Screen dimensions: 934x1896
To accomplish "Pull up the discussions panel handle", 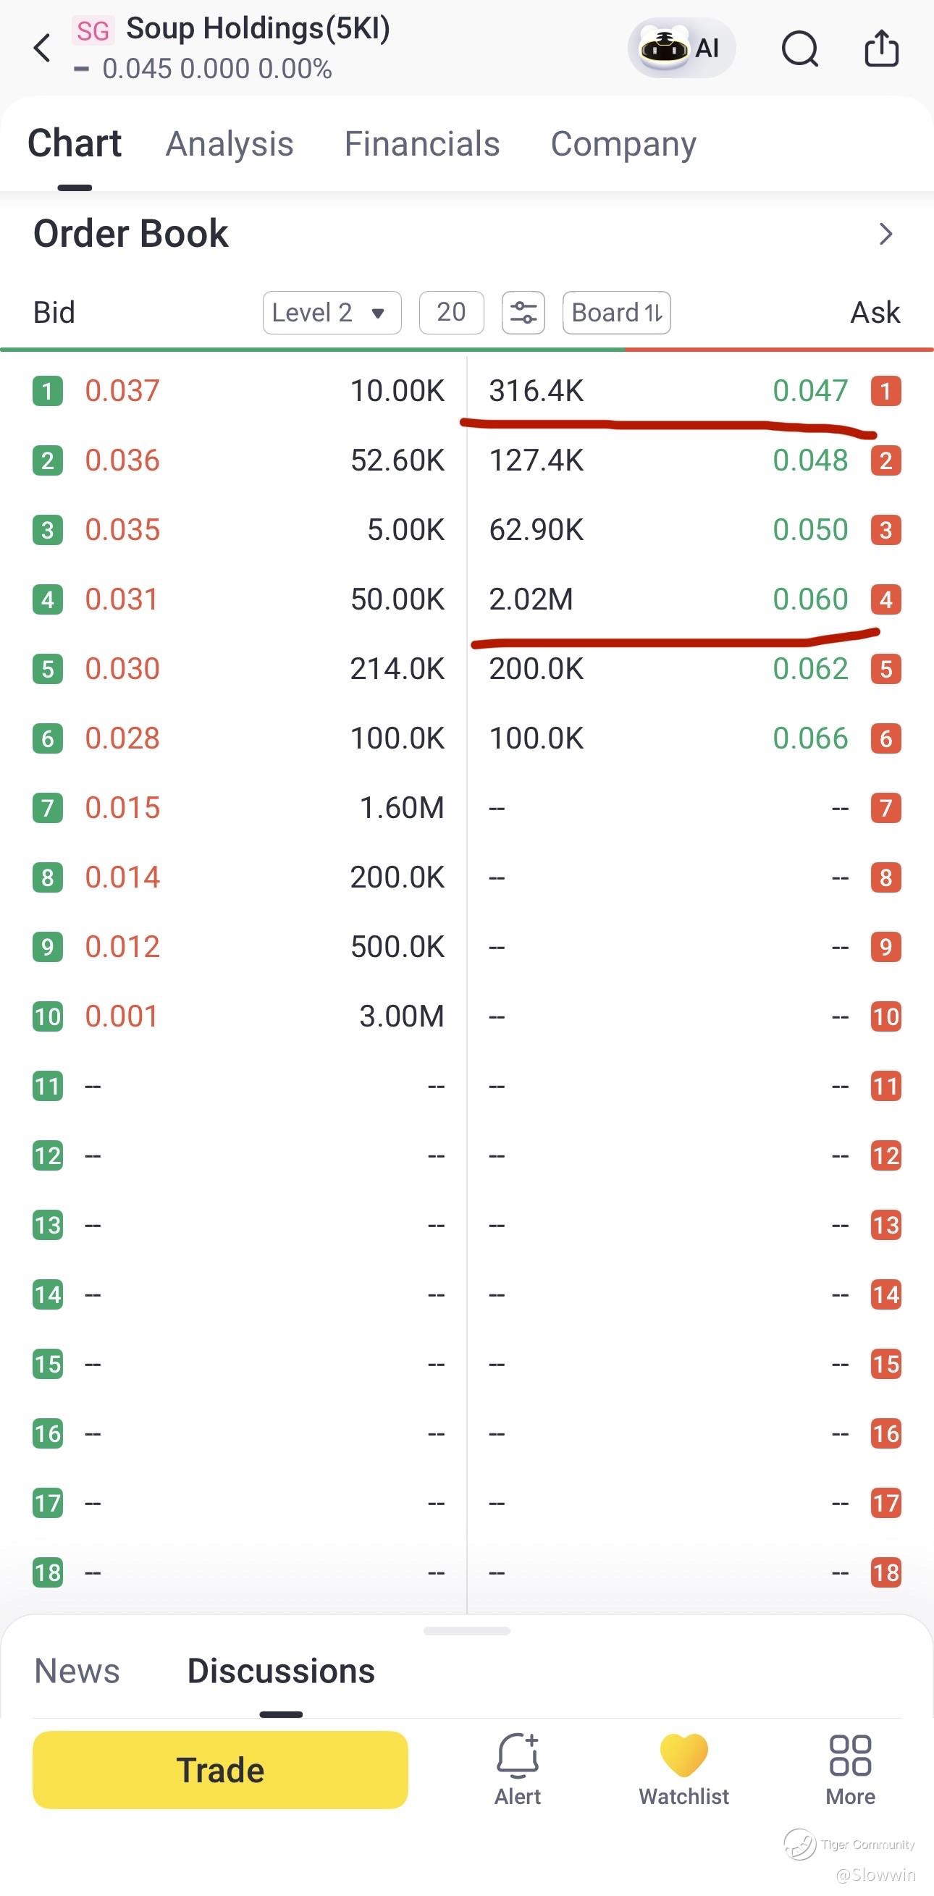I will [x=466, y=1631].
